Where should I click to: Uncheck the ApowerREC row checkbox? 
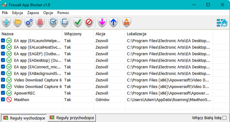tap(3, 93)
